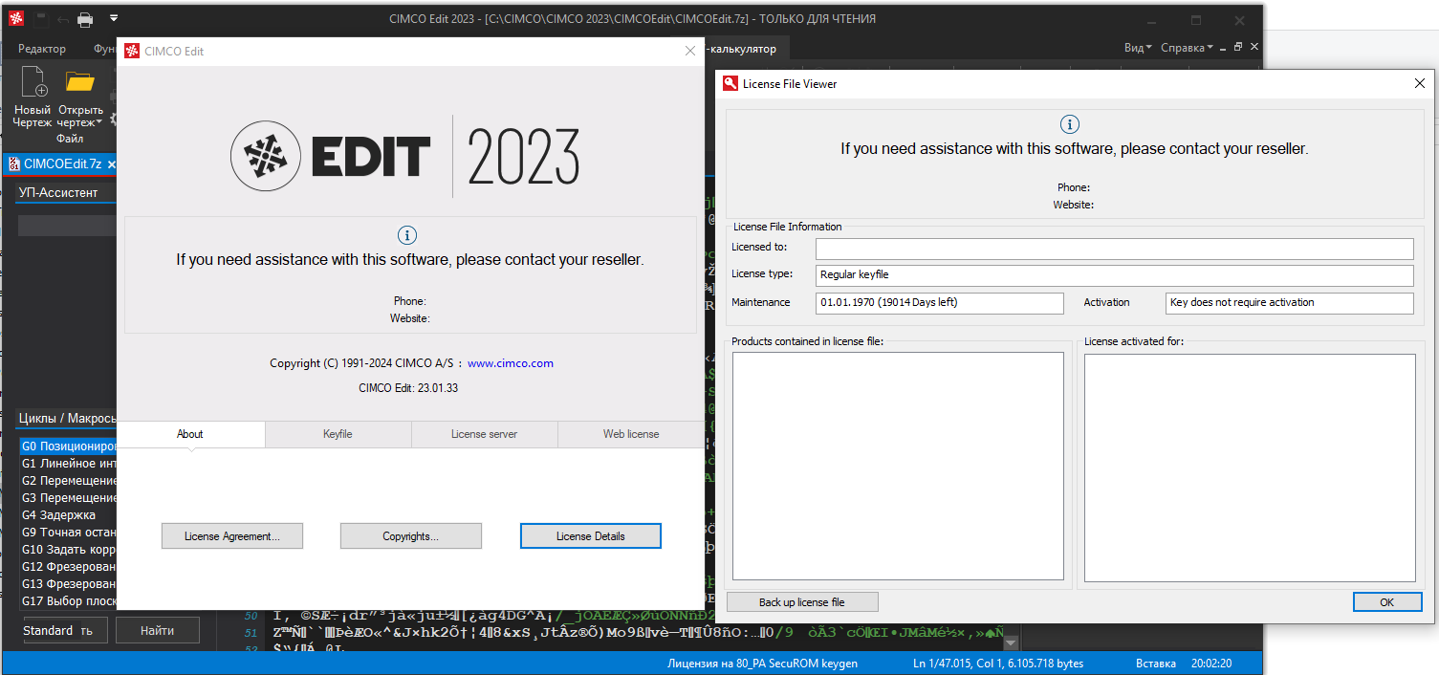The image size is (1439, 675).
Task: Click the info icon in License File Viewer
Action: (1070, 124)
